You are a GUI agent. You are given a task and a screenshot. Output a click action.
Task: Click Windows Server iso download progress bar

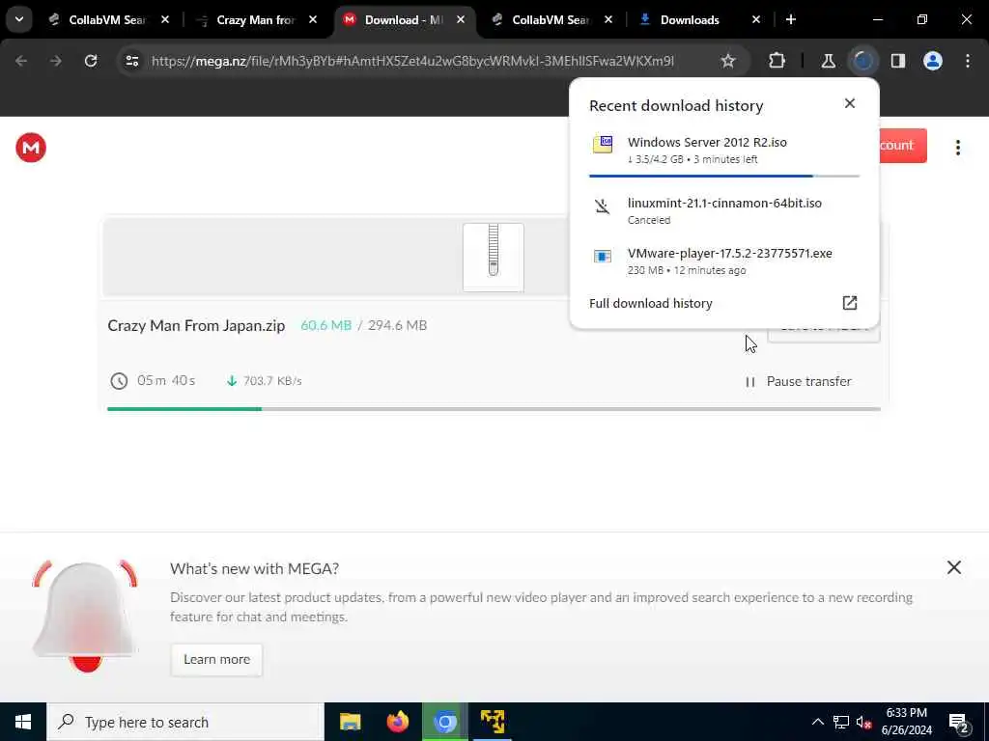coord(724,176)
